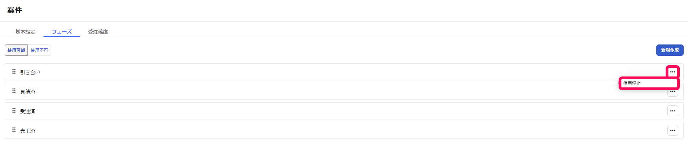Open the three-dot menu for 受注済
This screenshot has height=151, width=688.
coord(672,111)
